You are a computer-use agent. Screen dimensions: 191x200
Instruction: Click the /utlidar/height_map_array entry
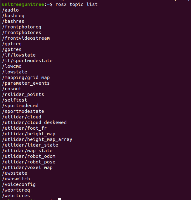pyautogui.click(x=37, y=140)
